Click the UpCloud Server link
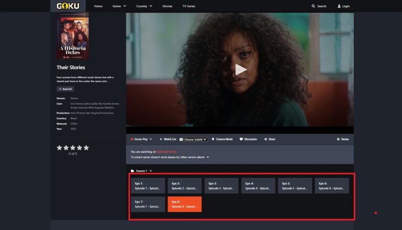 [x=166, y=152]
